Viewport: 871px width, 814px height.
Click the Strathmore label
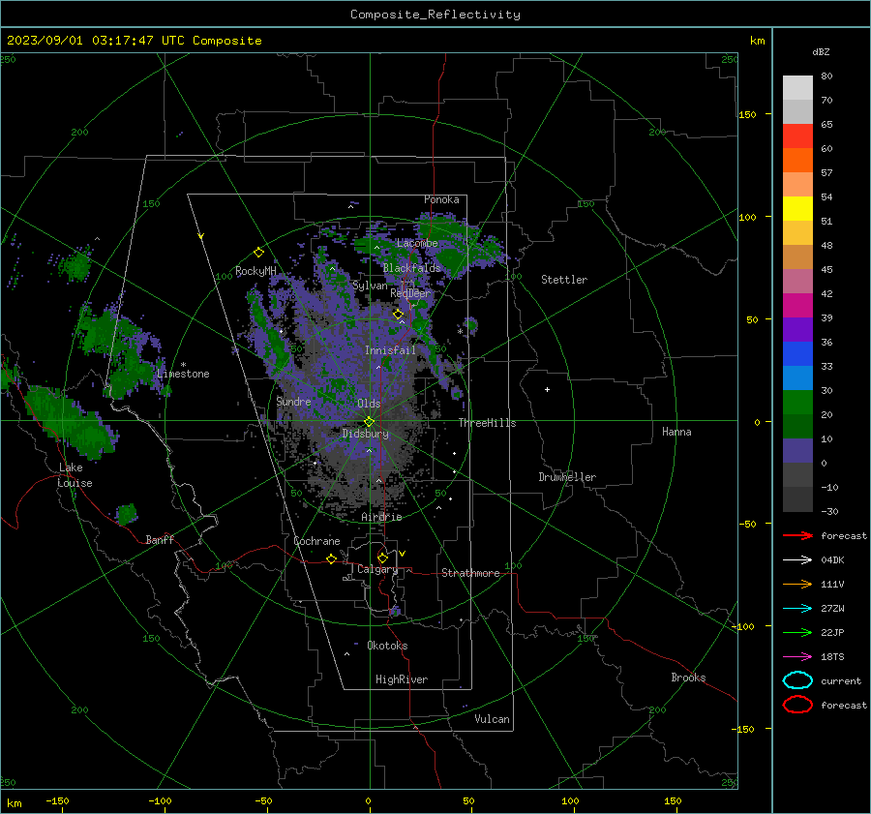click(470, 573)
